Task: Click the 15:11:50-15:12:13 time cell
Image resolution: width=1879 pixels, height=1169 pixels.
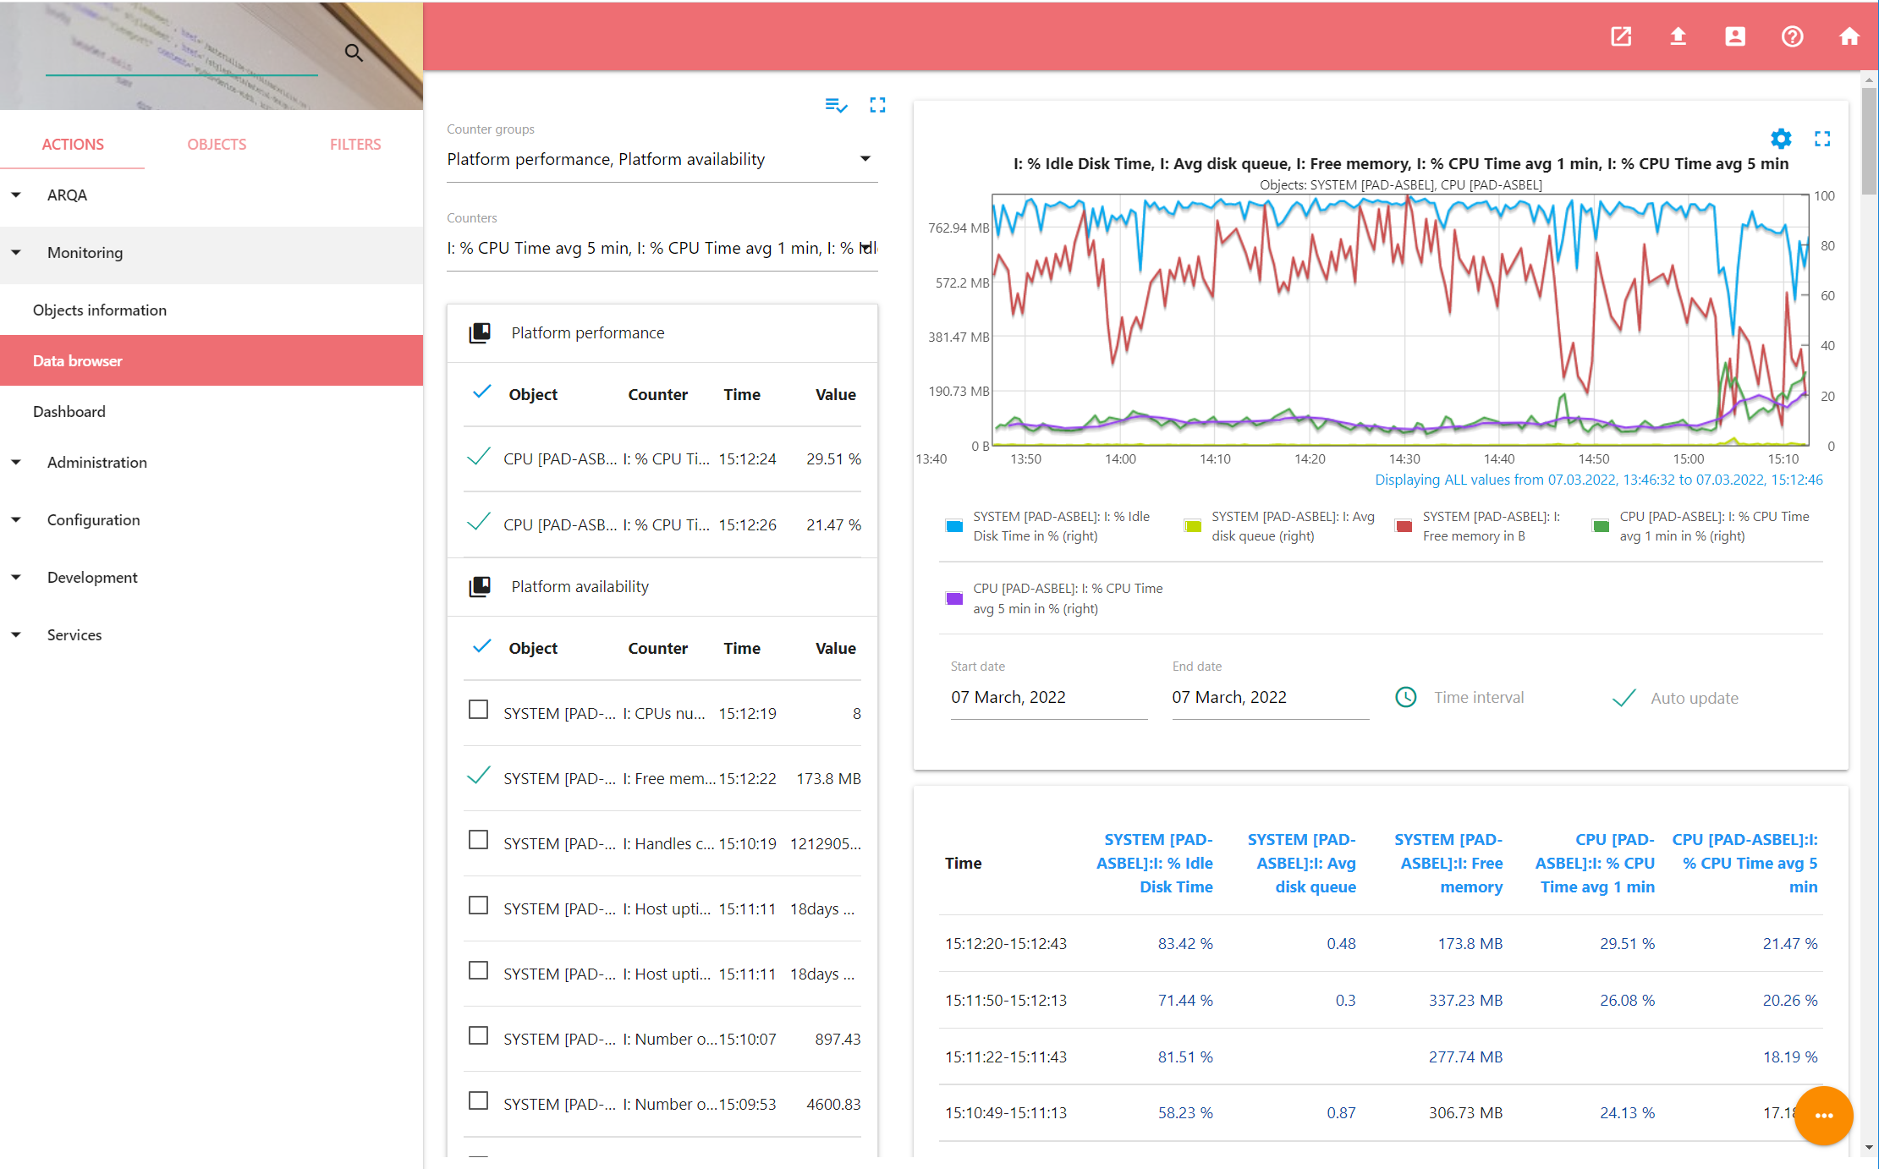Action: pyautogui.click(x=1006, y=1000)
